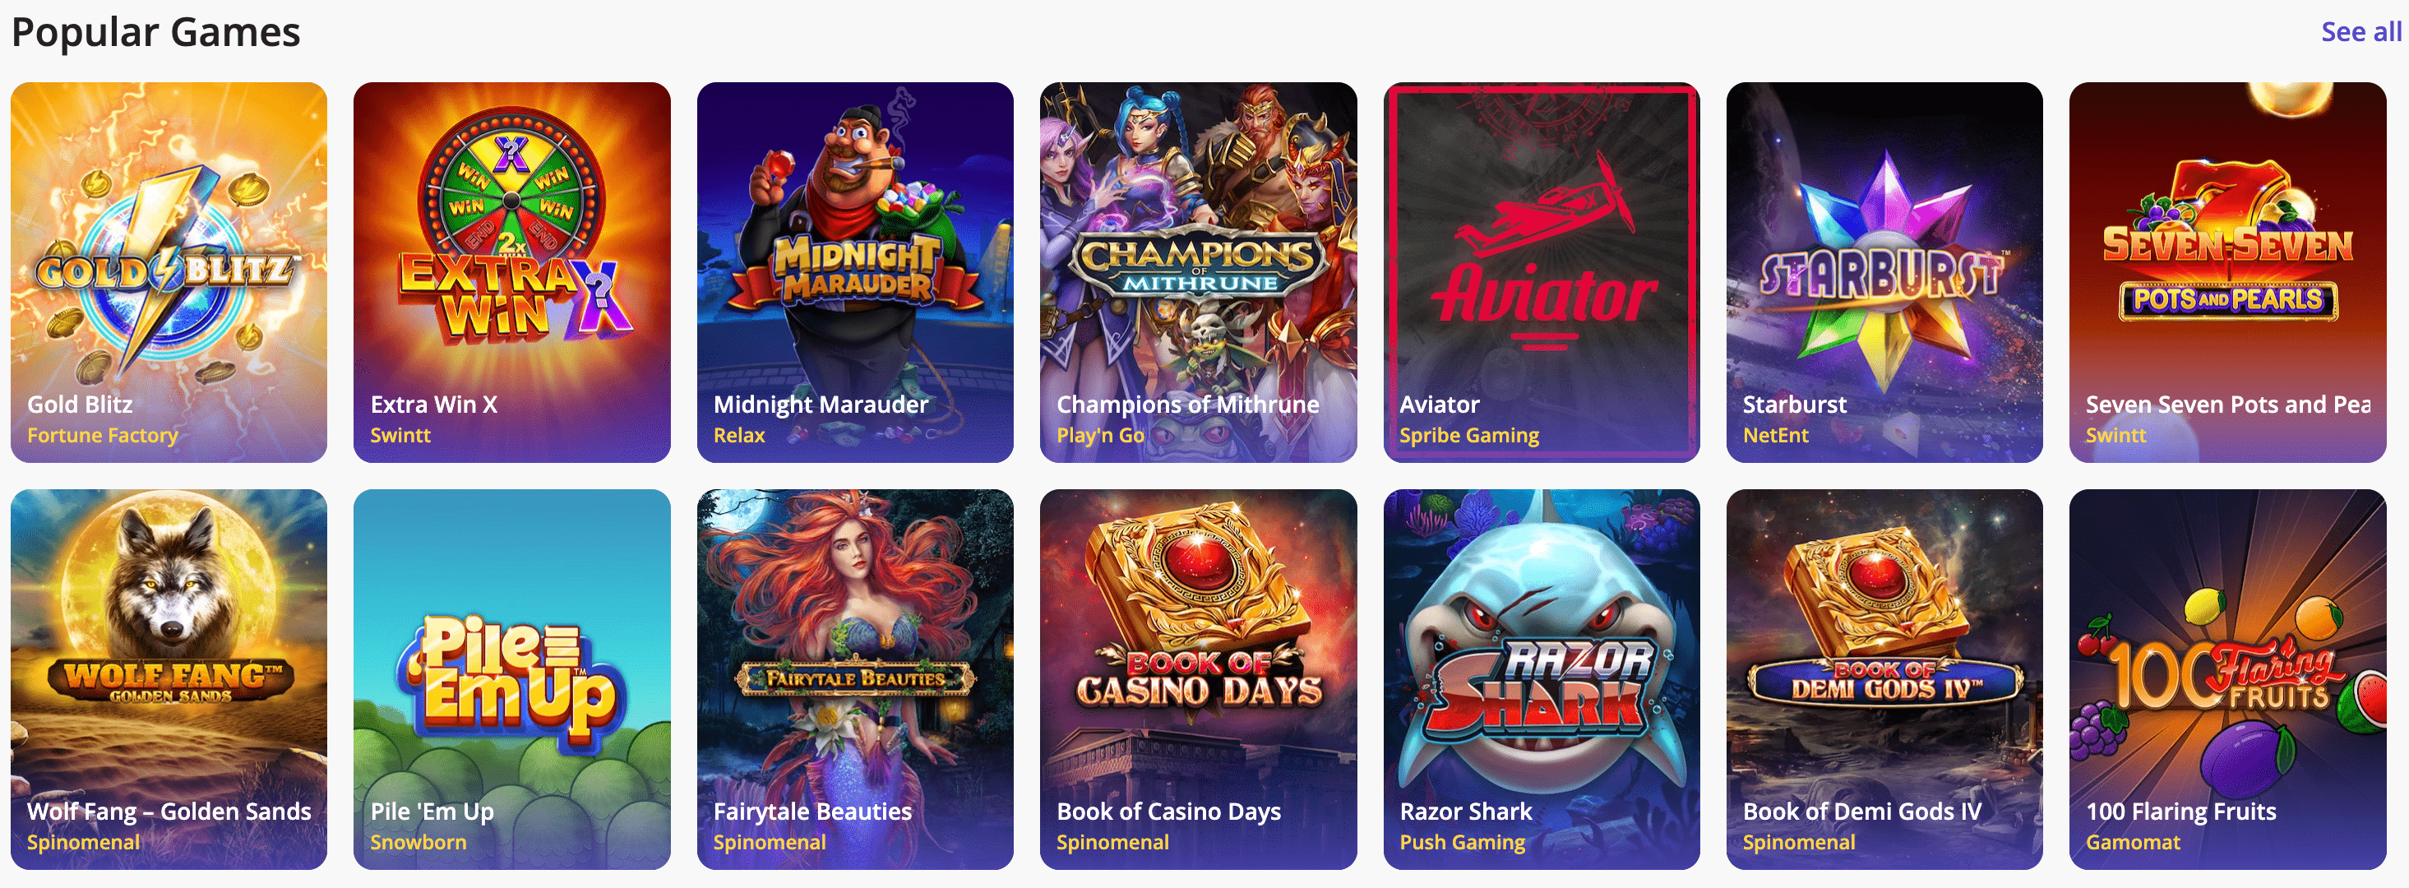Click the Gamomat provider name
The height and width of the screenshot is (888, 2409).
(2132, 842)
